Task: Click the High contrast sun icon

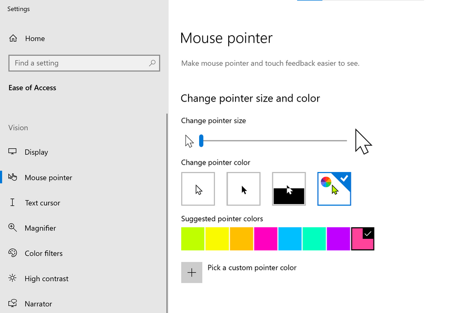Action: coord(13,278)
